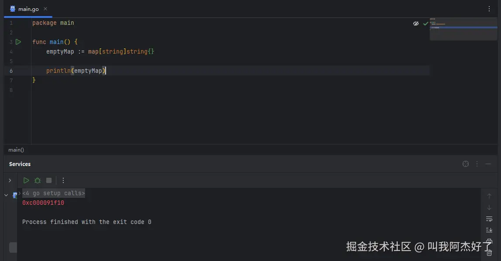501x261 pixels.
Task: Expand the folded '4 go setup calls' line
Action: tap(53, 193)
